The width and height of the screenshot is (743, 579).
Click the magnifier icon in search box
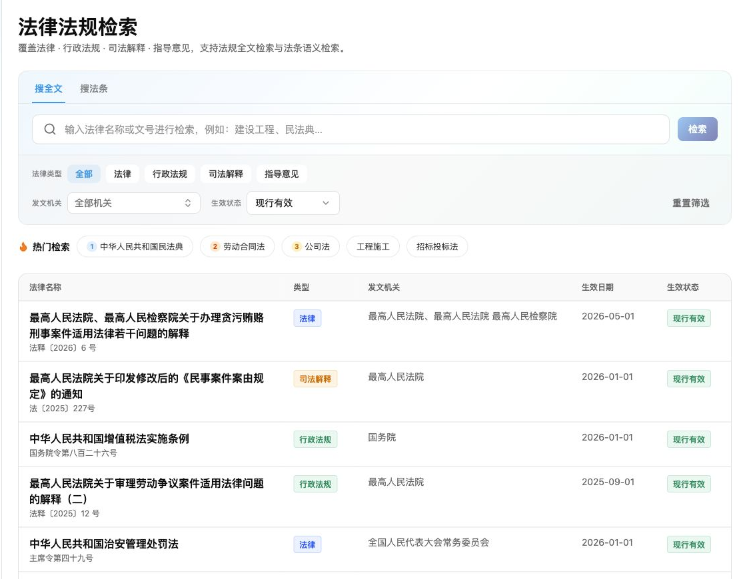pyautogui.click(x=50, y=129)
